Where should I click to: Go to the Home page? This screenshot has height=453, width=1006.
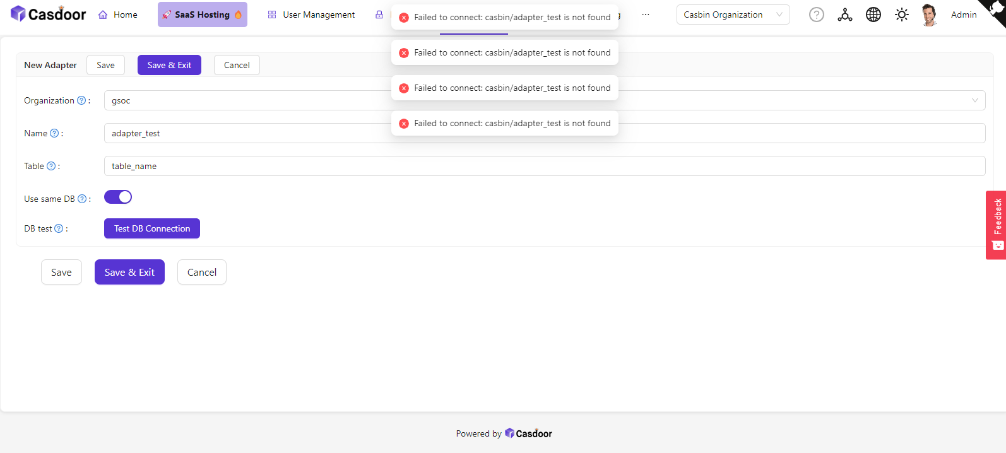click(x=118, y=15)
